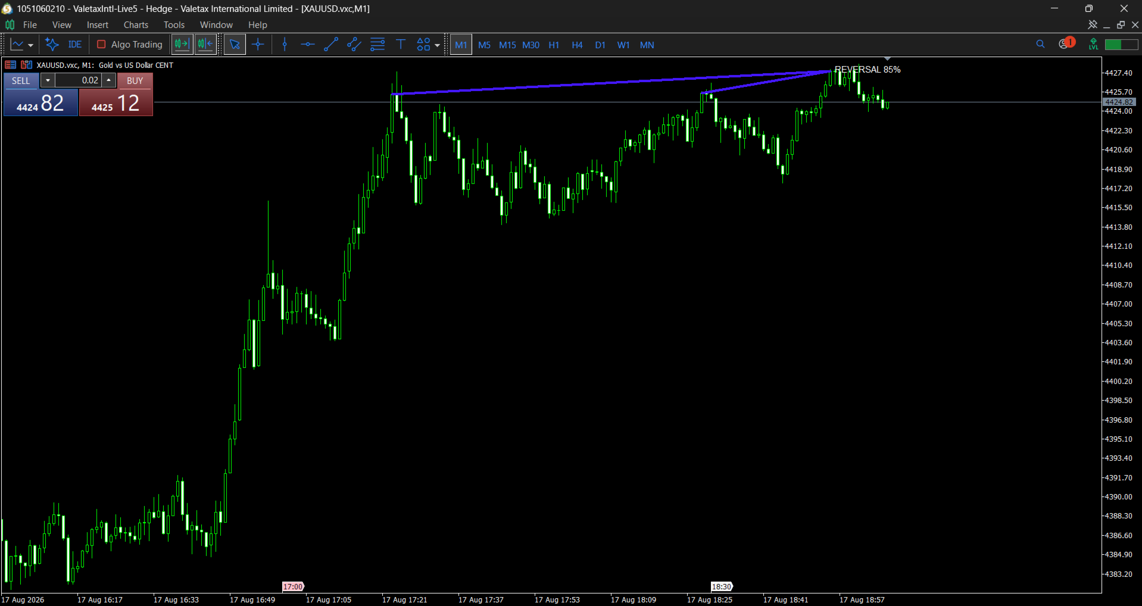Select the trendline drawing tool

pos(331,45)
